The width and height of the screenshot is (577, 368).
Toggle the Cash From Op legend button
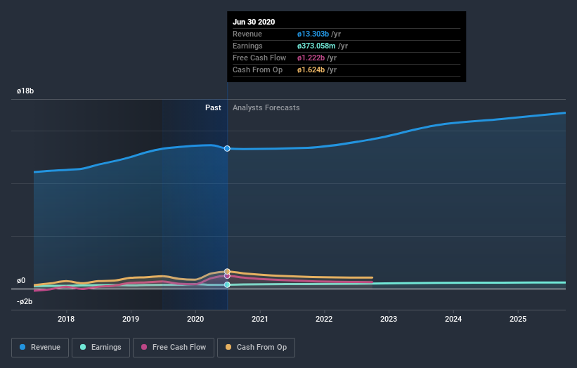pyautogui.click(x=256, y=348)
